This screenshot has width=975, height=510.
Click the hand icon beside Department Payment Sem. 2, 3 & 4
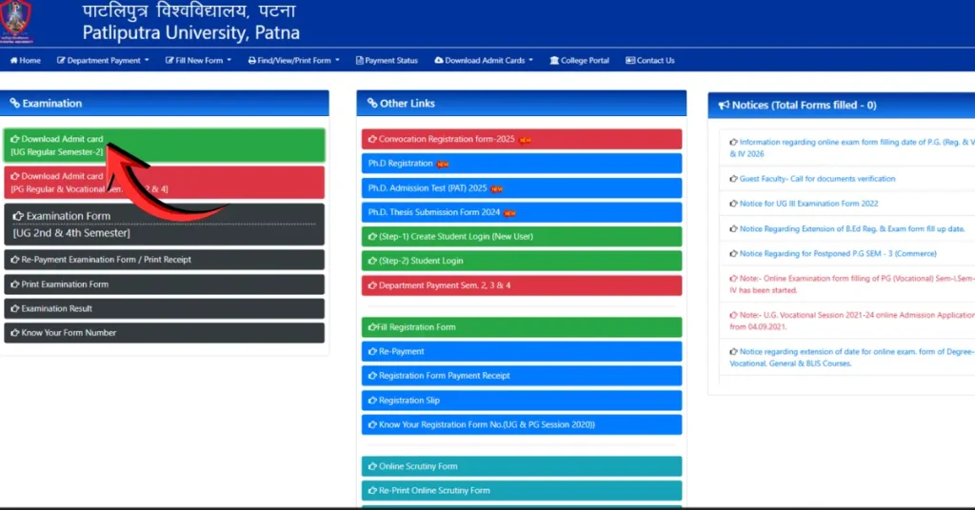372,285
